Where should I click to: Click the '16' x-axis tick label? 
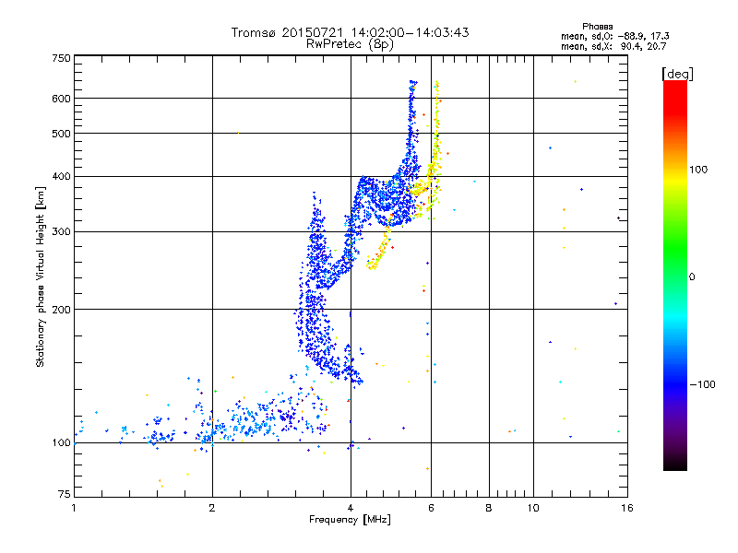[627, 508]
